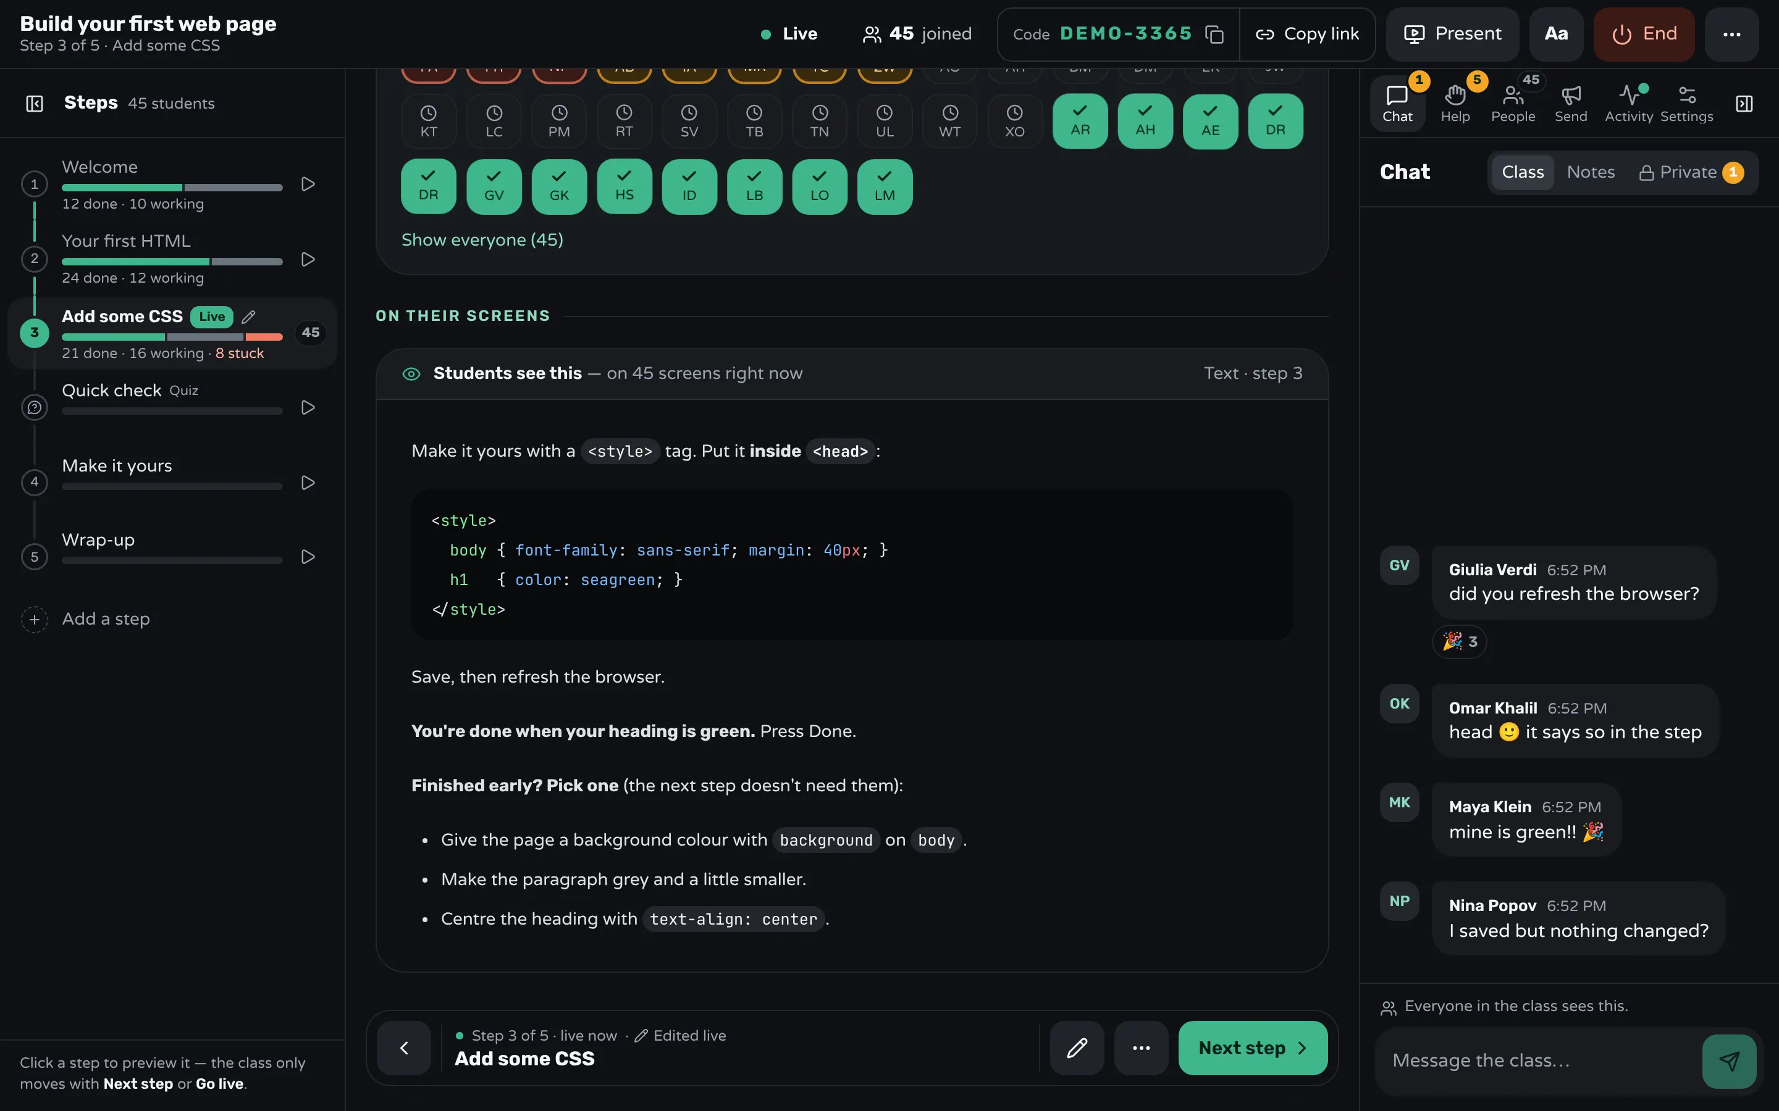
Task: Select the Notes chat view
Action: 1591,173
